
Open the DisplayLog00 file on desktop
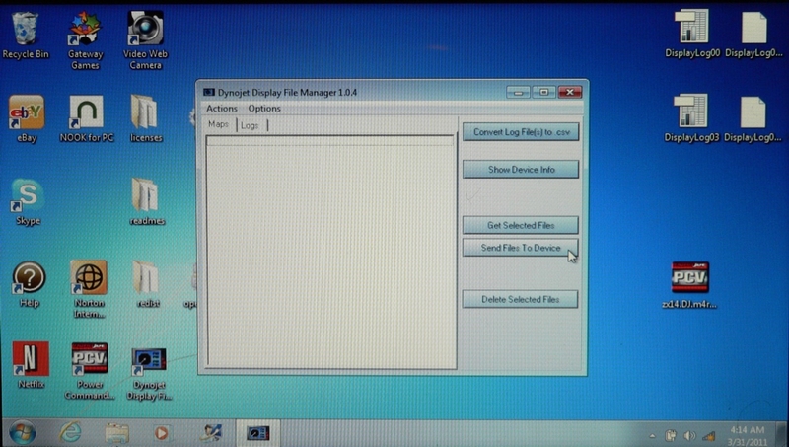[x=691, y=30]
